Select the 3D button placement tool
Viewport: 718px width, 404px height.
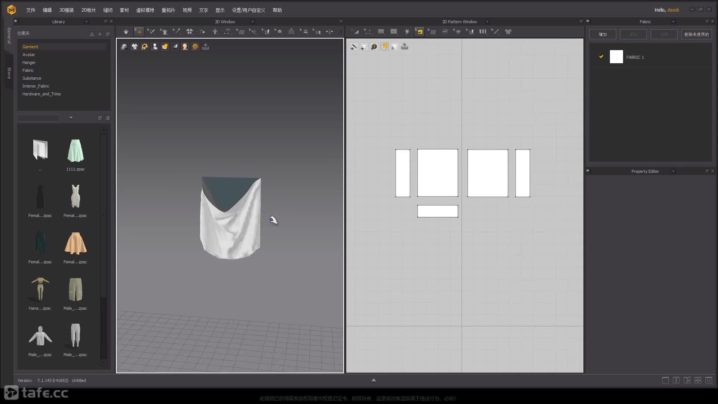(279, 32)
